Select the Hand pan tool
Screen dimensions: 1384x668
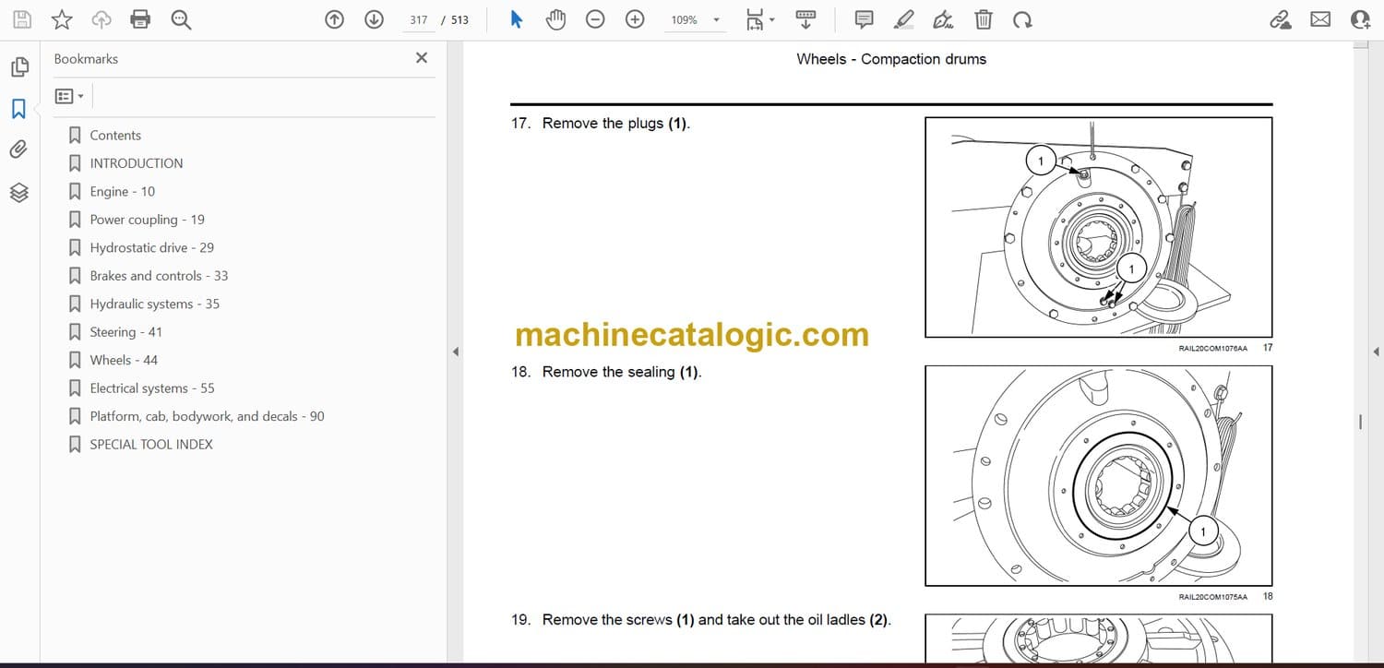[555, 19]
